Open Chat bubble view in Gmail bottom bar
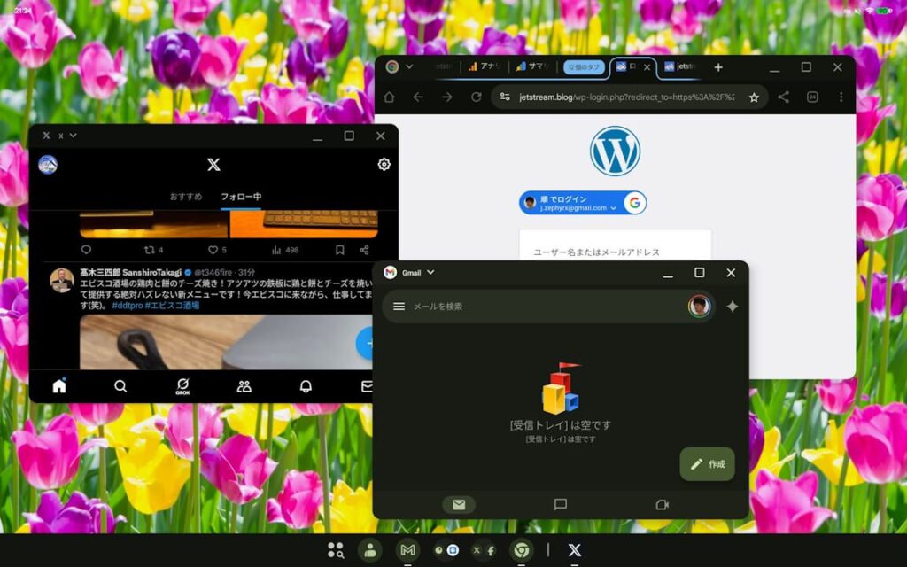 click(x=561, y=504)
